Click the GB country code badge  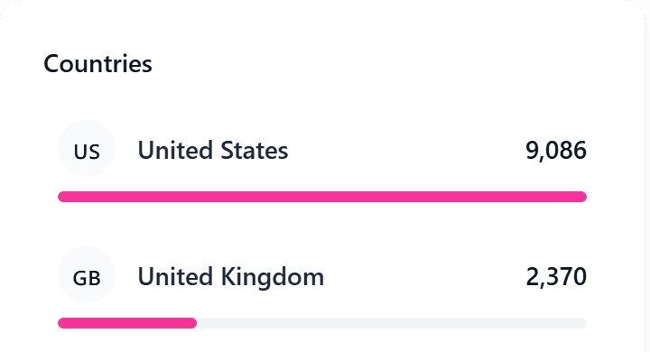87,275
